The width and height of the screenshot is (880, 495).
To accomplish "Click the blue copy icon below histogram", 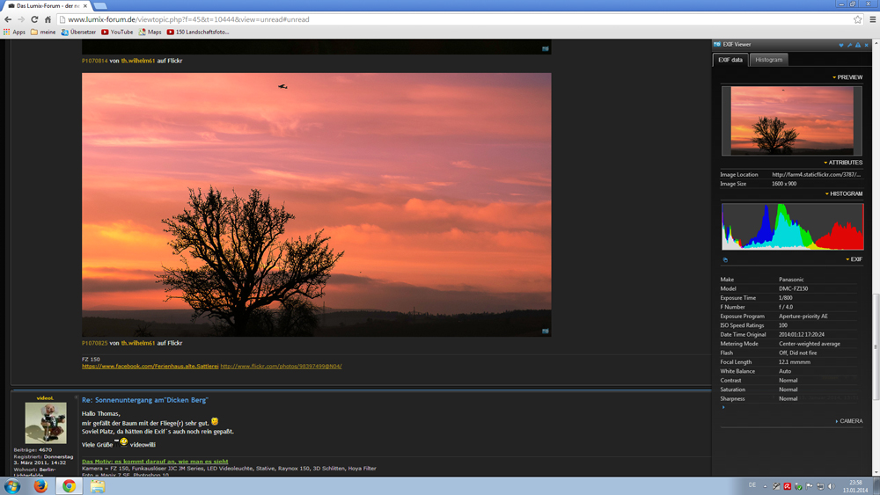I will pos(725,260).
